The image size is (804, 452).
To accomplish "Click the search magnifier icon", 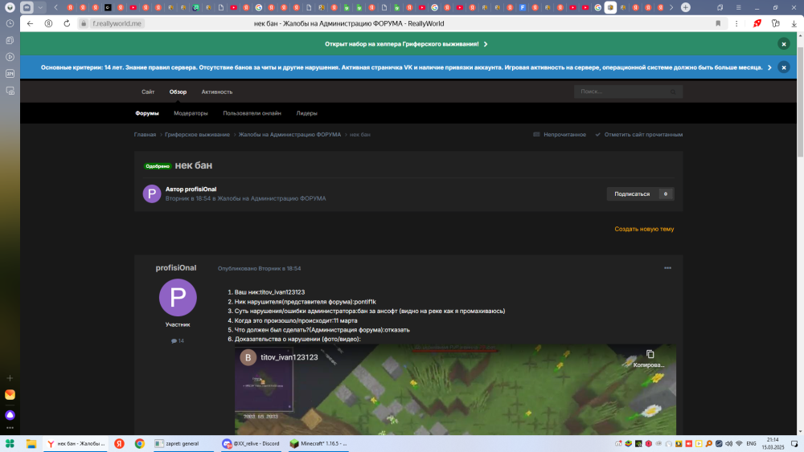I will point(673,92).
